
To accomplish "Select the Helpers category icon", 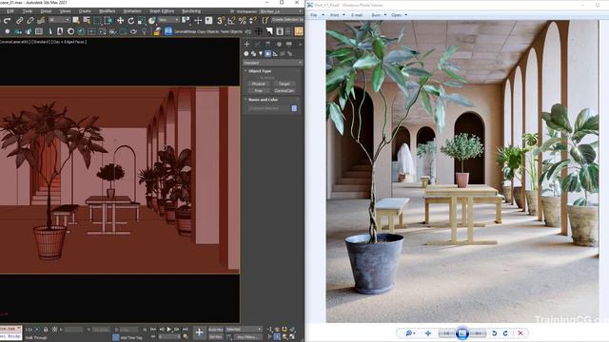I will click(x=275, y=54).
